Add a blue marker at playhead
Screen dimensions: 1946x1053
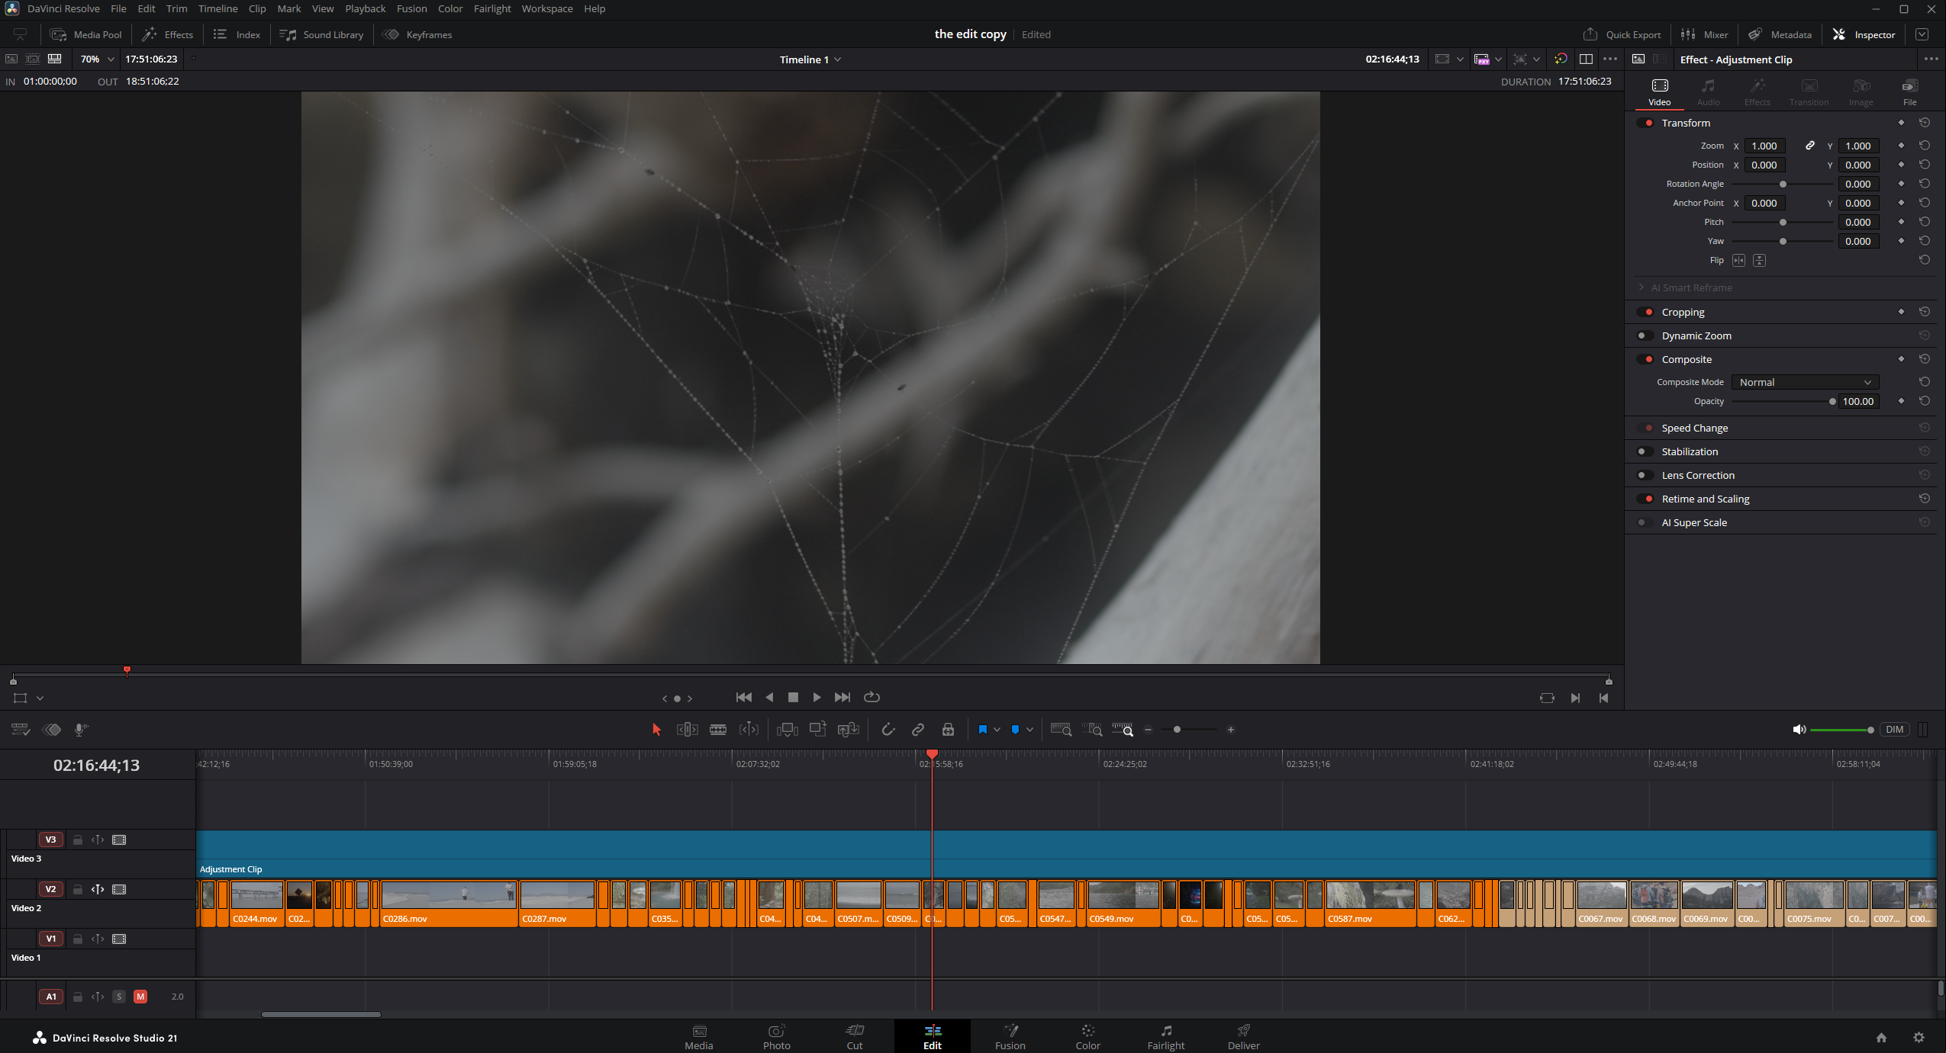(x=1015, y=730)
